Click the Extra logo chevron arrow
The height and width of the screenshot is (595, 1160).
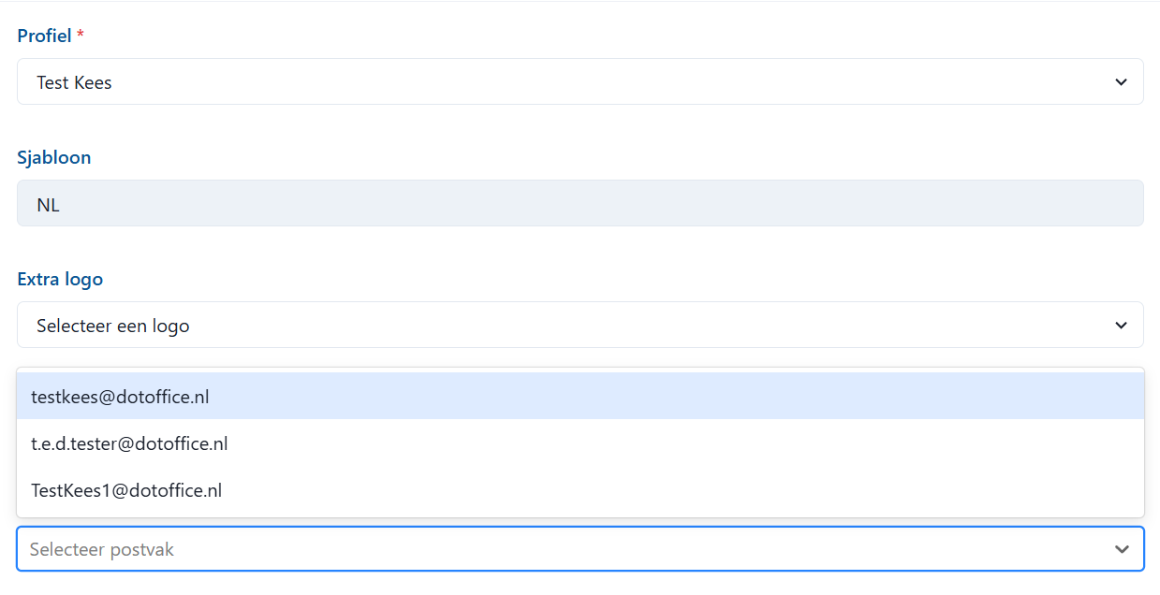pyautogui.click(x=1121, y=326)
